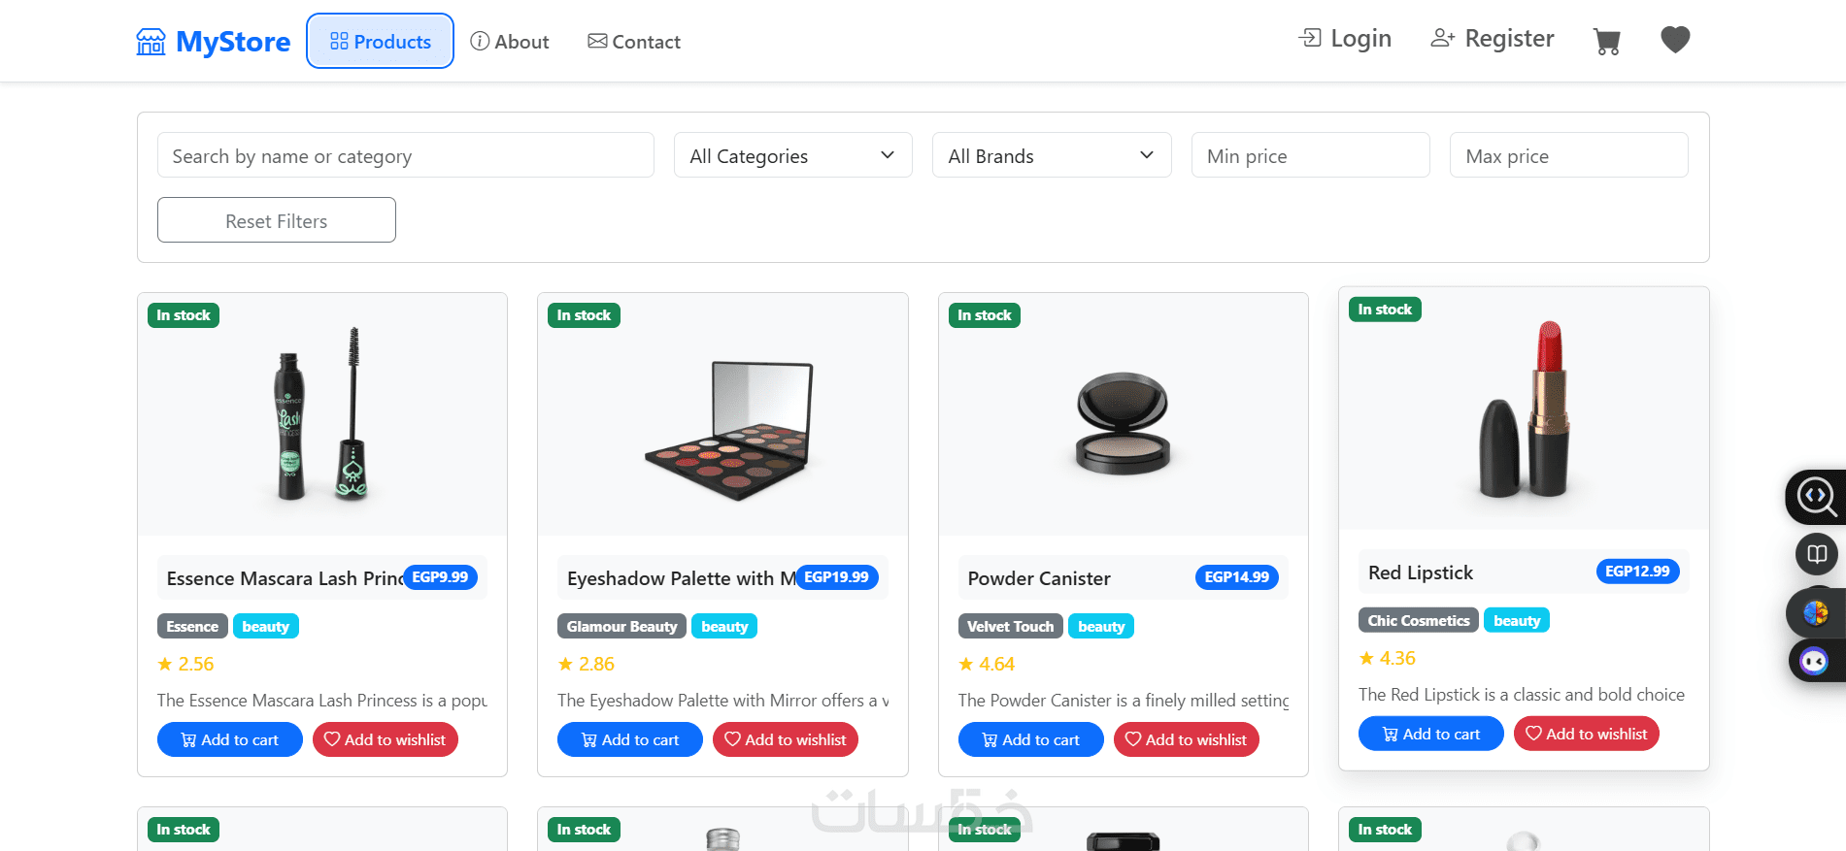Screen dimensions: 1846x851
Task: Click the purple robot face icon on sidebar
Action: point(1814,662)
